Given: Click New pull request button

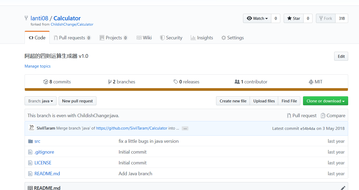Looking at the screenshot, I should (x=77, y=101).
